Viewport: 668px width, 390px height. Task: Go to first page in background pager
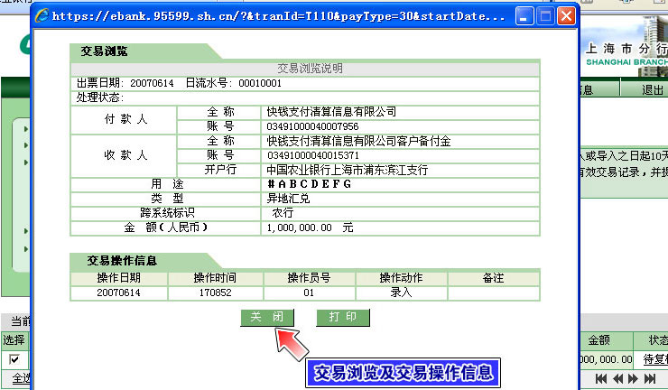(x=601, y=378)
